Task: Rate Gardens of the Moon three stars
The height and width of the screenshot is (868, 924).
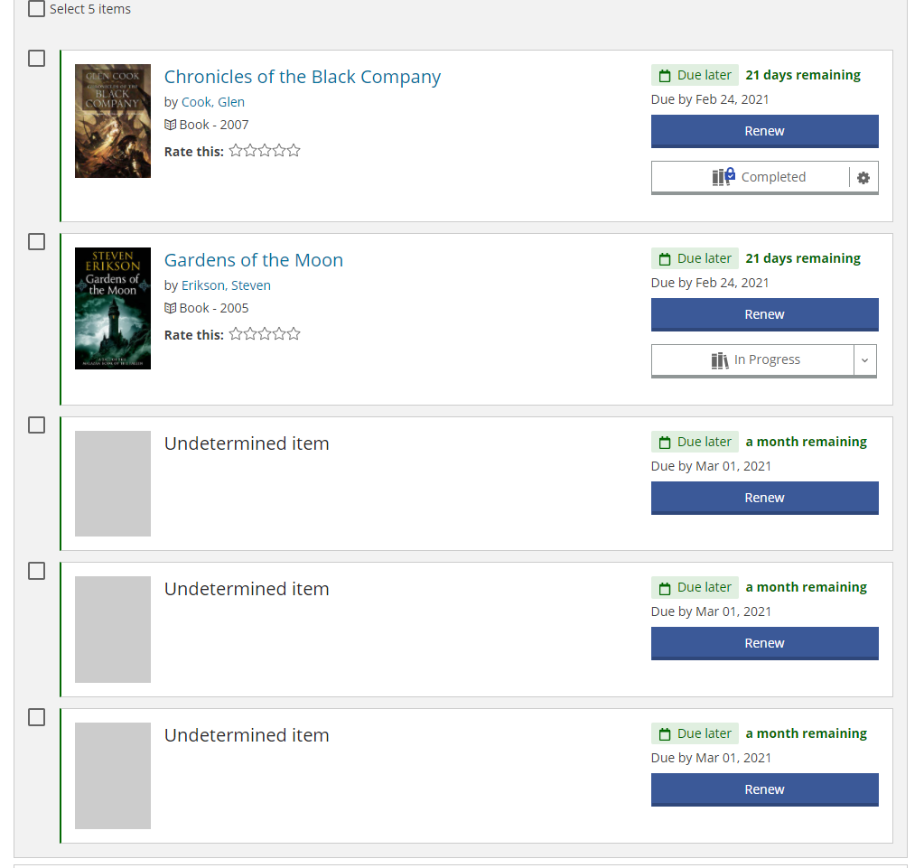Action: tap(265, 333)
